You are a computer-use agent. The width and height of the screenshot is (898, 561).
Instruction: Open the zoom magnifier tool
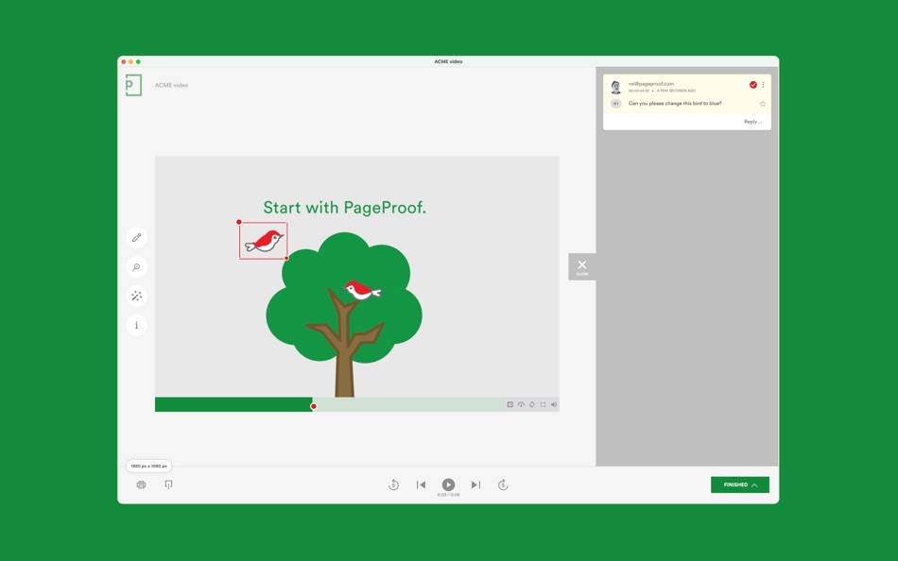136,266
